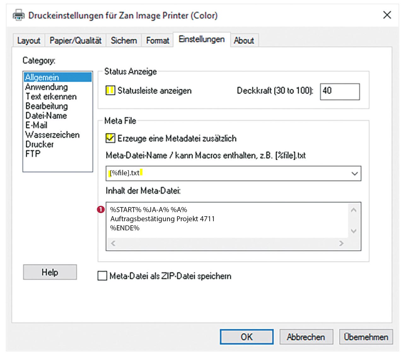Select the FTP category
Image resolution: width=406 pixels, height=355 pixels.
(33, 154)
